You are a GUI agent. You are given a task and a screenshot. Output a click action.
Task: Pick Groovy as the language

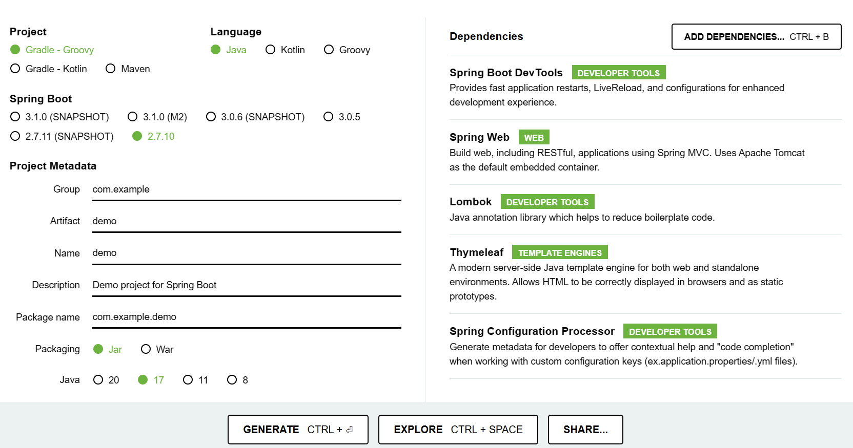(347, 50)
